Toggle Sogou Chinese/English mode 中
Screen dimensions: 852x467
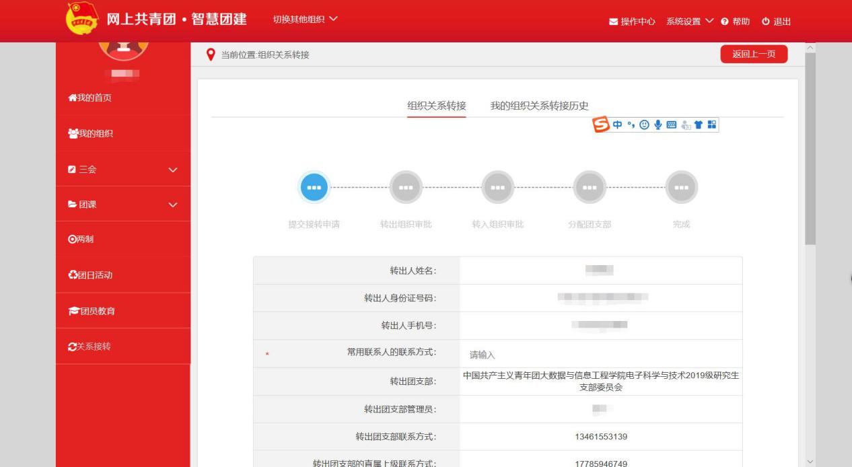[x=618, y=125]
